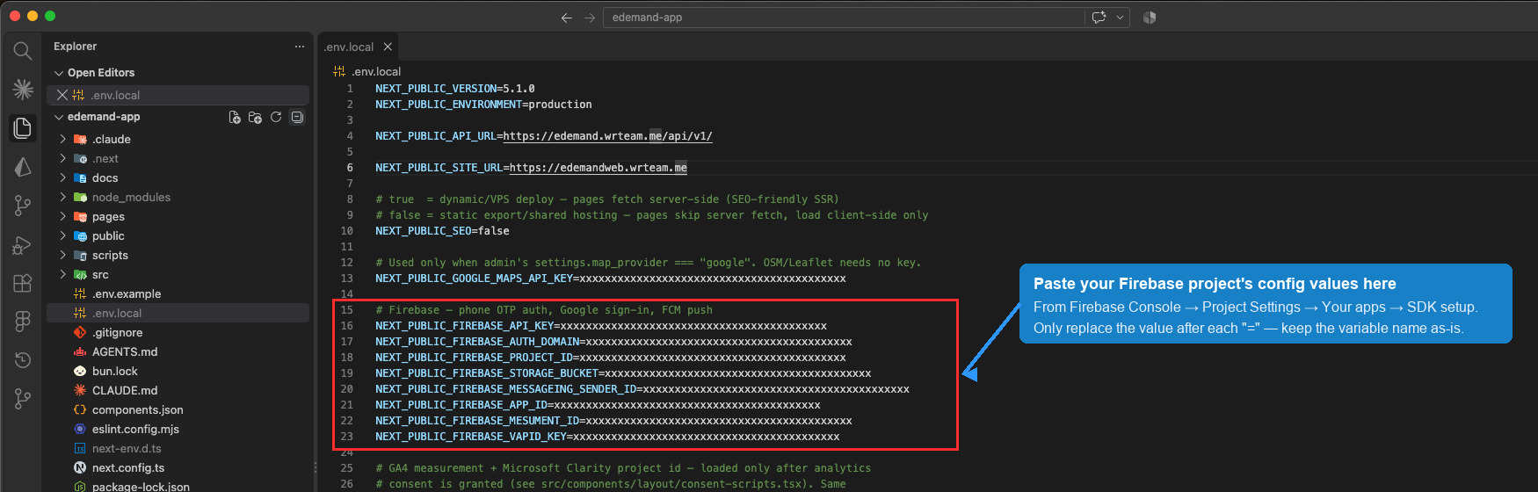Click the NEXT_PUBLIC_FIREBASE_PROJECT_ID line
1538x492 pixels.
[x=611, y=358]
